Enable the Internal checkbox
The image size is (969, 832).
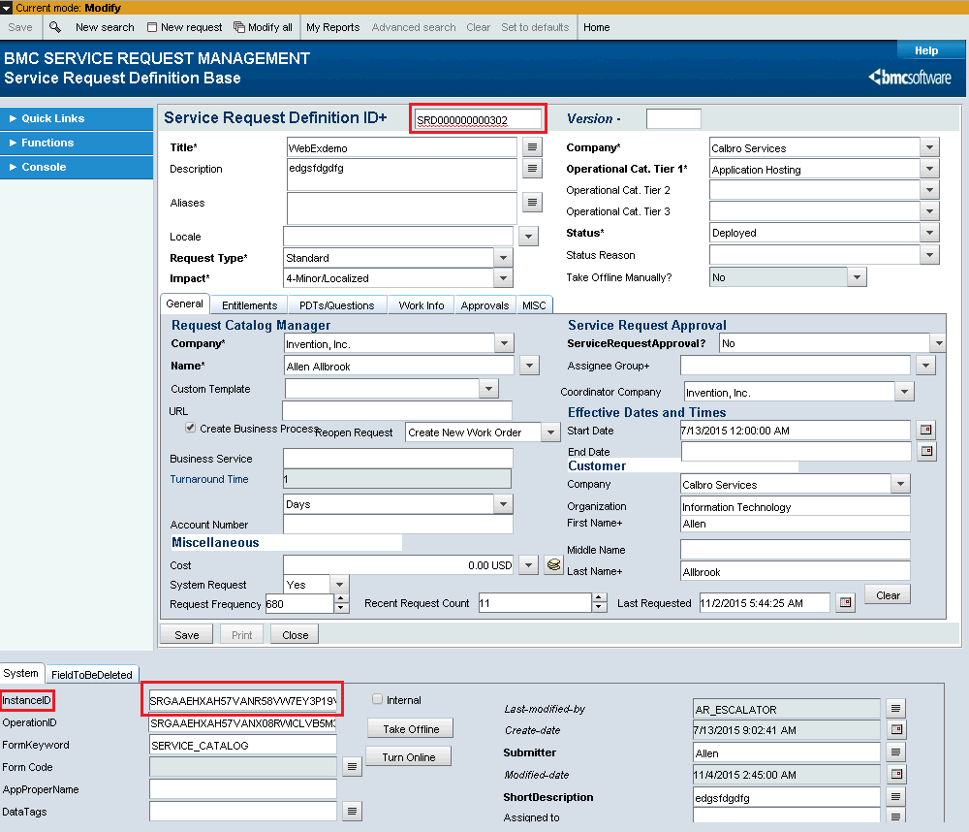click(376, 699)
